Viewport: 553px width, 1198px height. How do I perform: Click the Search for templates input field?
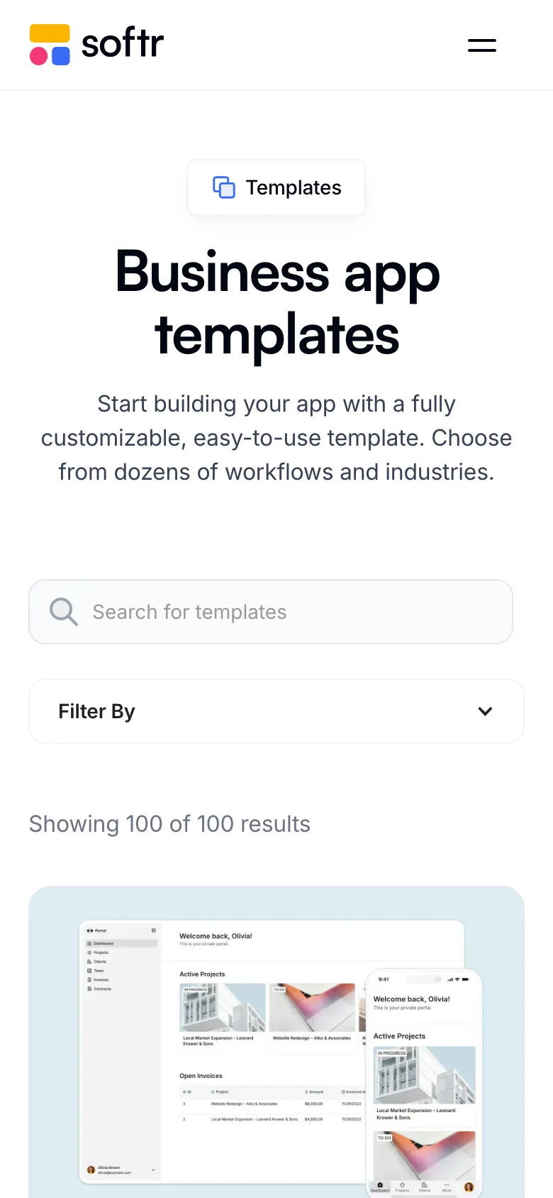[271, 611]
